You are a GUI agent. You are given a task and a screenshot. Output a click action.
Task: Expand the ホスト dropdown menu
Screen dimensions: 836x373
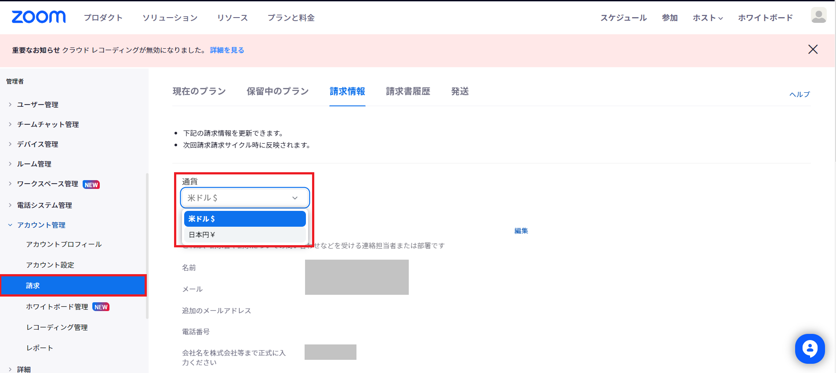(x=707, y=18)
